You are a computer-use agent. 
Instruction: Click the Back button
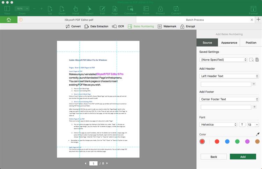[x=213, y=157]
